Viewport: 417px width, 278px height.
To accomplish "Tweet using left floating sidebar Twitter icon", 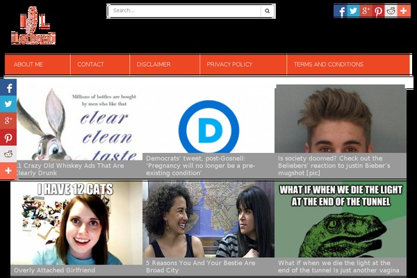I will [8, 104].
